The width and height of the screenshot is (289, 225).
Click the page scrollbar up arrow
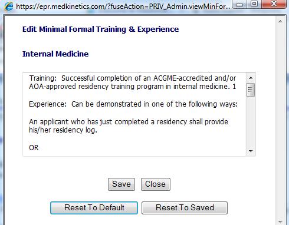(x=280, y=21)
